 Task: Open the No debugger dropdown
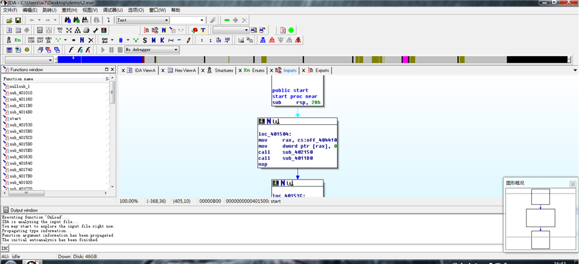151,49
